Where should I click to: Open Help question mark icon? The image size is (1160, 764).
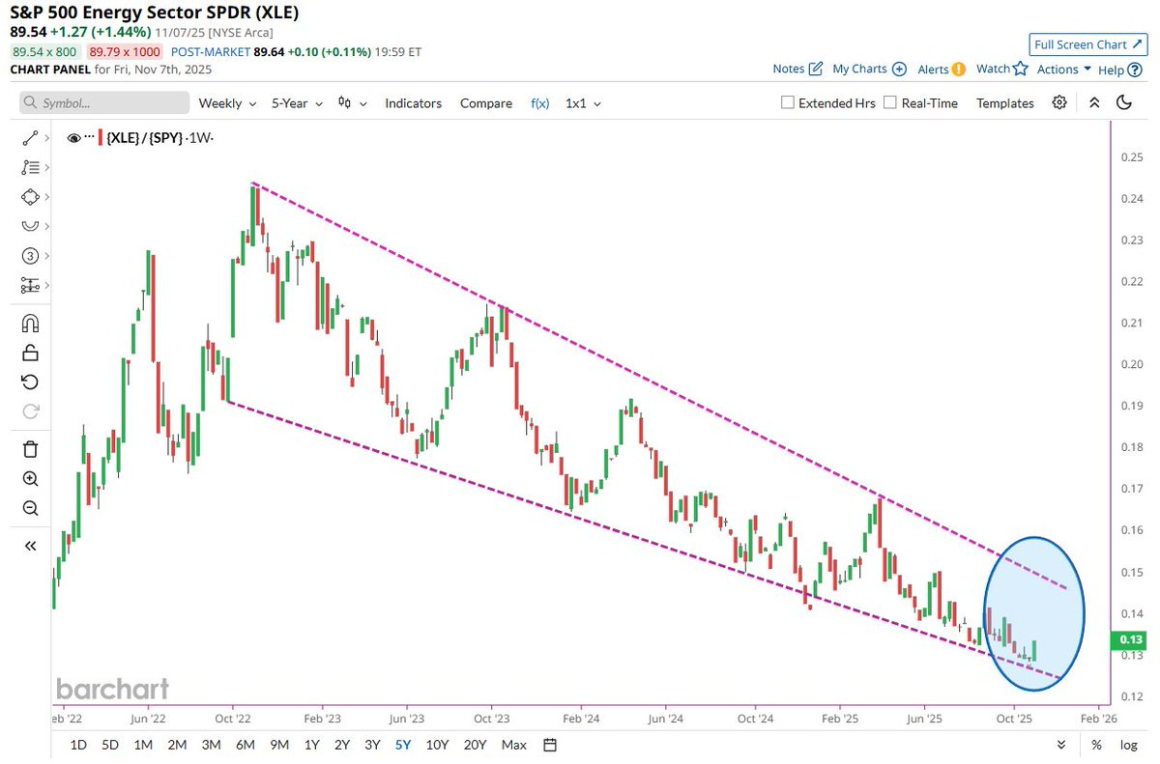[1134, 70]
